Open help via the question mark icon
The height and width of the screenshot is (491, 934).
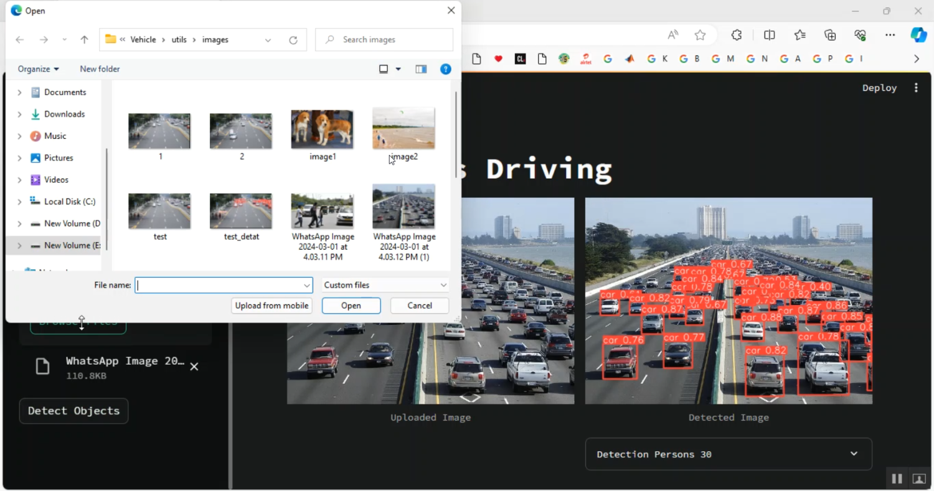(446, 69)
